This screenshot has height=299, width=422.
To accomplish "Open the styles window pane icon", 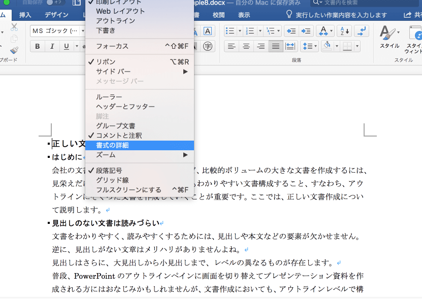I will pos(414,39).
